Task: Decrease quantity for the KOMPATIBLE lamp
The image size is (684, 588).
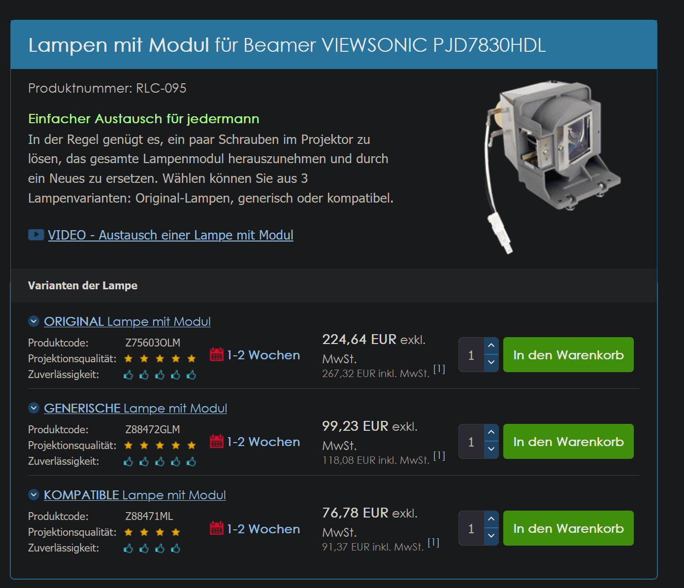Action: pos(491,536)
